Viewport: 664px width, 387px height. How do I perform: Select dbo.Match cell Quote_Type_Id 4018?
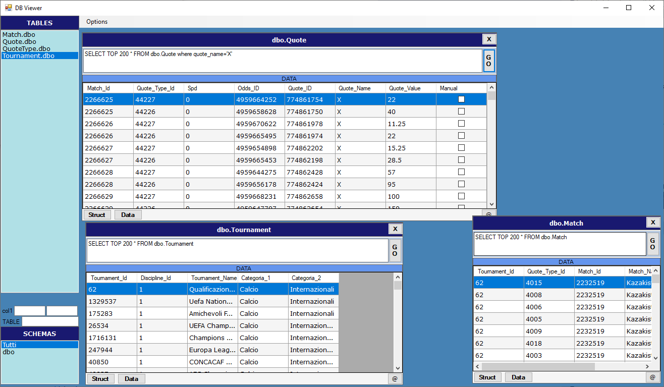point(549,343)
